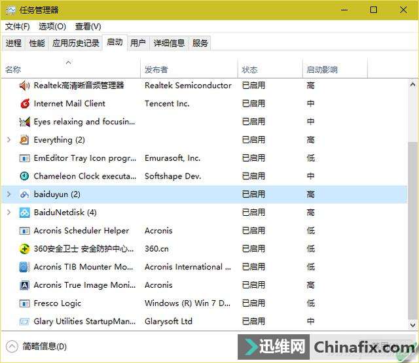Switch to the 用户 tab
Viewport: 419px width, 363px height.
coord(138,43)
